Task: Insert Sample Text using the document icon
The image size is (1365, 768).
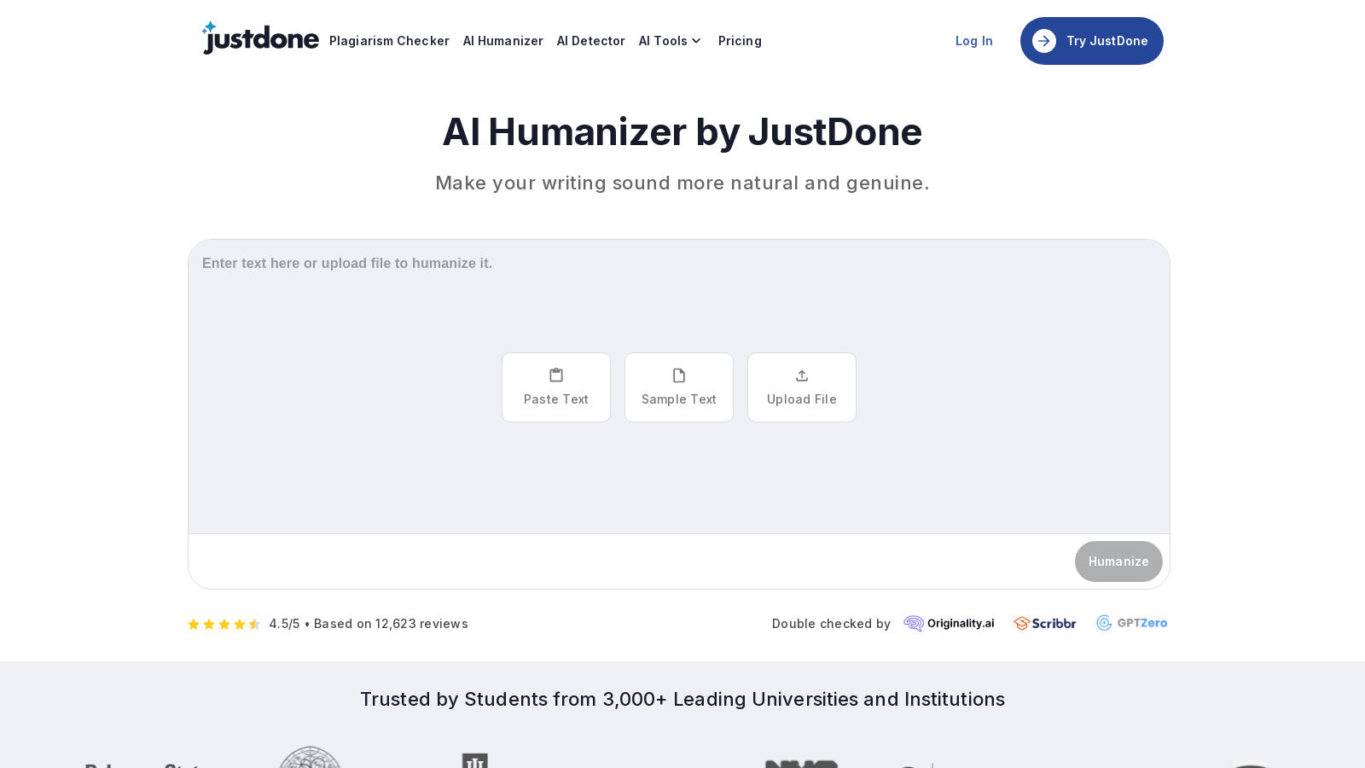Action: tap(678, 375)
